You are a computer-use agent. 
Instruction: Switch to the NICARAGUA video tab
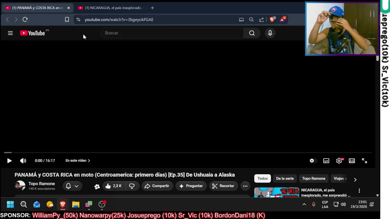[112, 8]
